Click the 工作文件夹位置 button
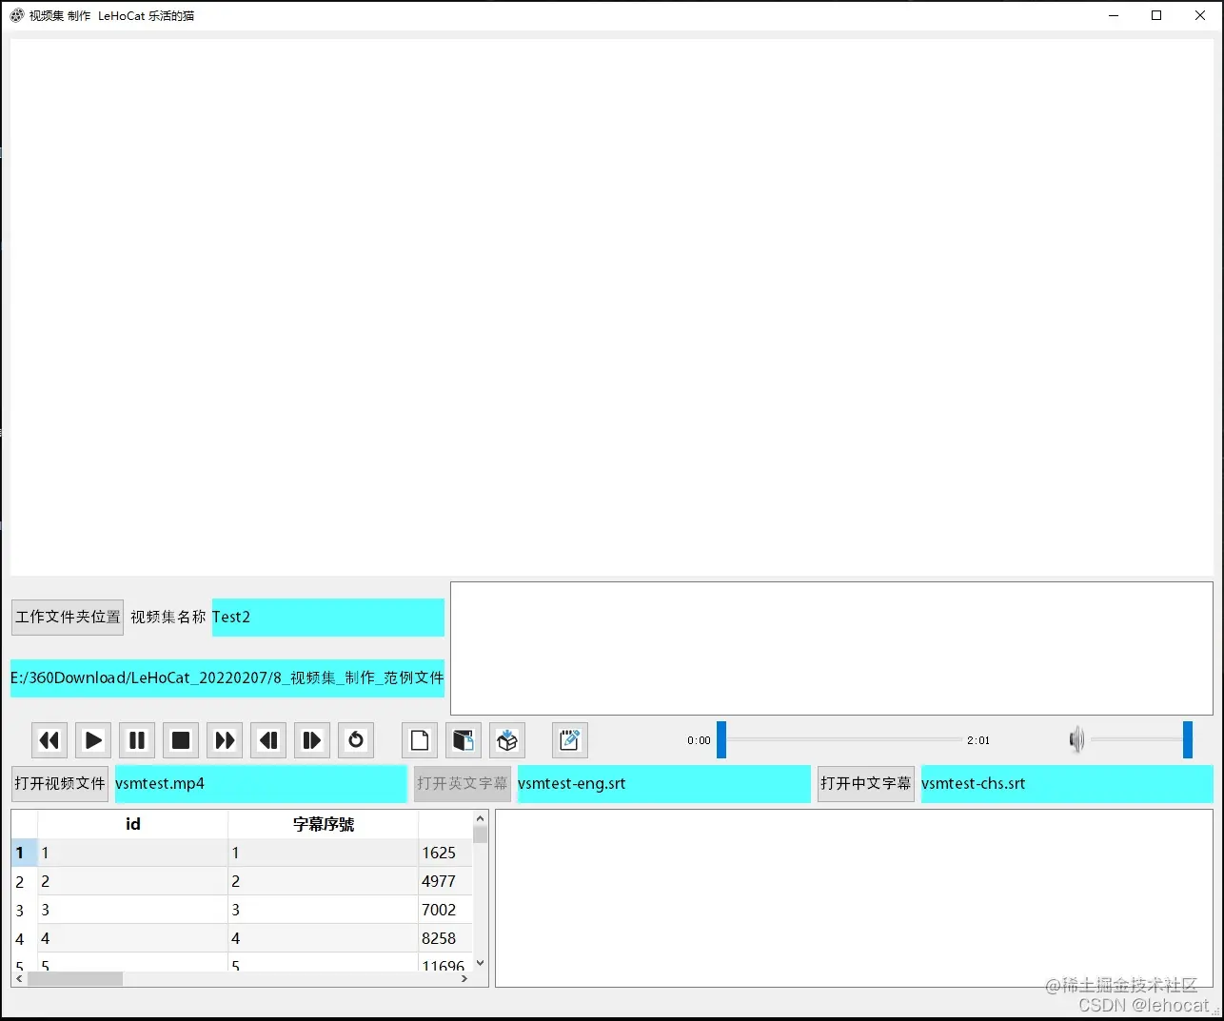1224x1021 pixels. click(x=68, y=617)
